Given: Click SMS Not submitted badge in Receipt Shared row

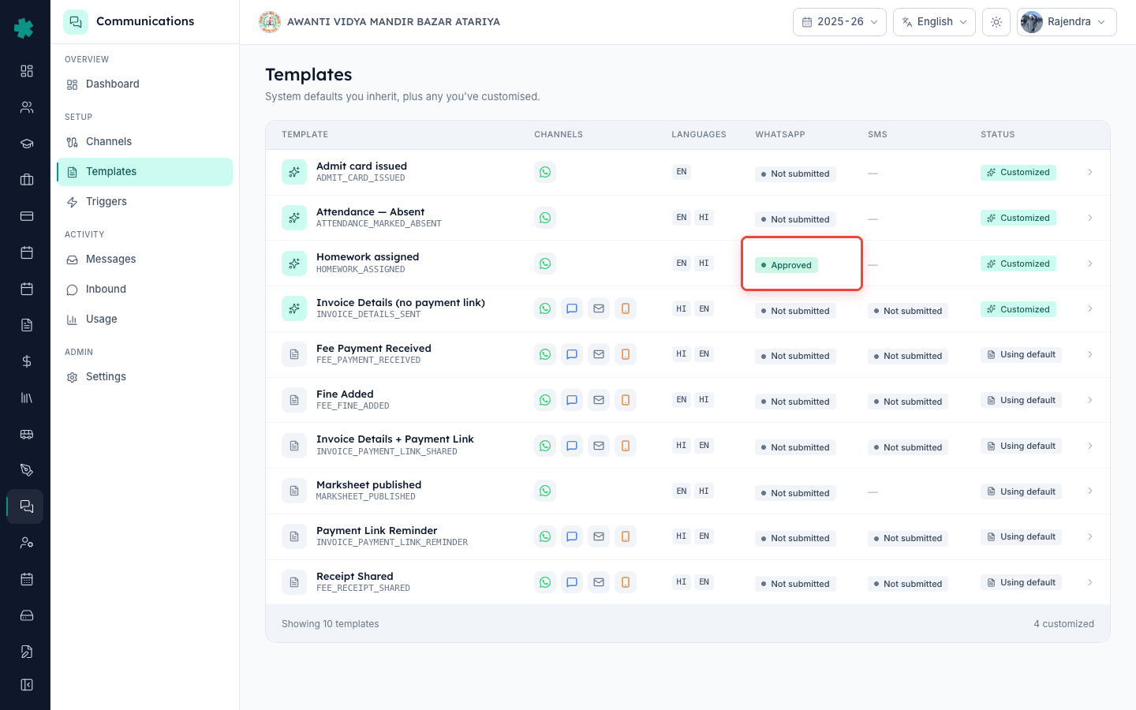Looking at the screenshot, I should [x=908, y=584].
